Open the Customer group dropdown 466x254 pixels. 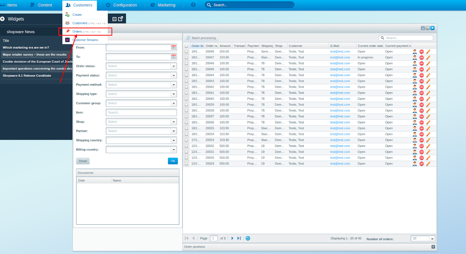[174, 103]
